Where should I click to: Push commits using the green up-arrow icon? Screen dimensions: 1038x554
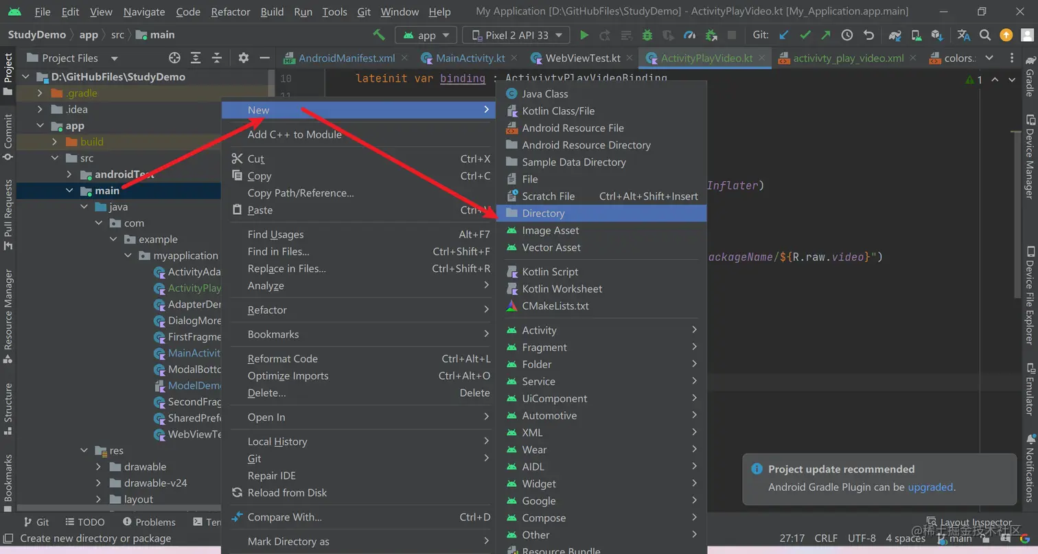coord(826,35)
